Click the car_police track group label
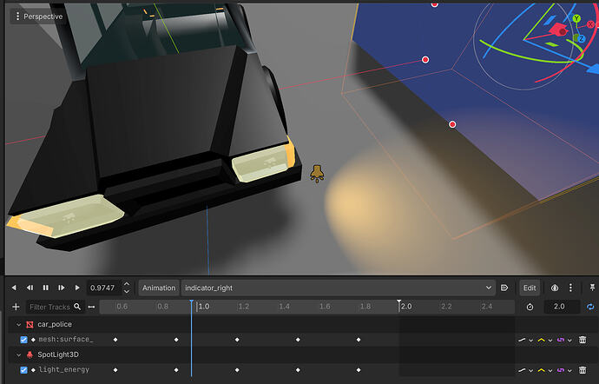Screen dimensions: 599x384 click(x=55, y=324)
